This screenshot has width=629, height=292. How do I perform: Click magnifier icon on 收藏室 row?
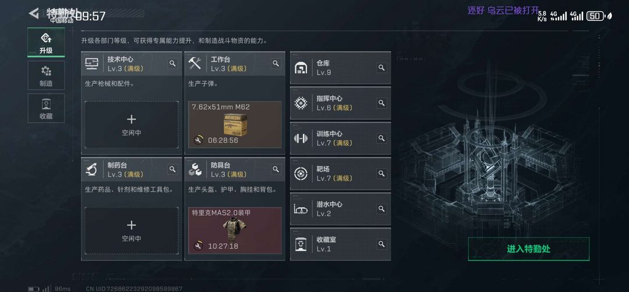(381, 244)
